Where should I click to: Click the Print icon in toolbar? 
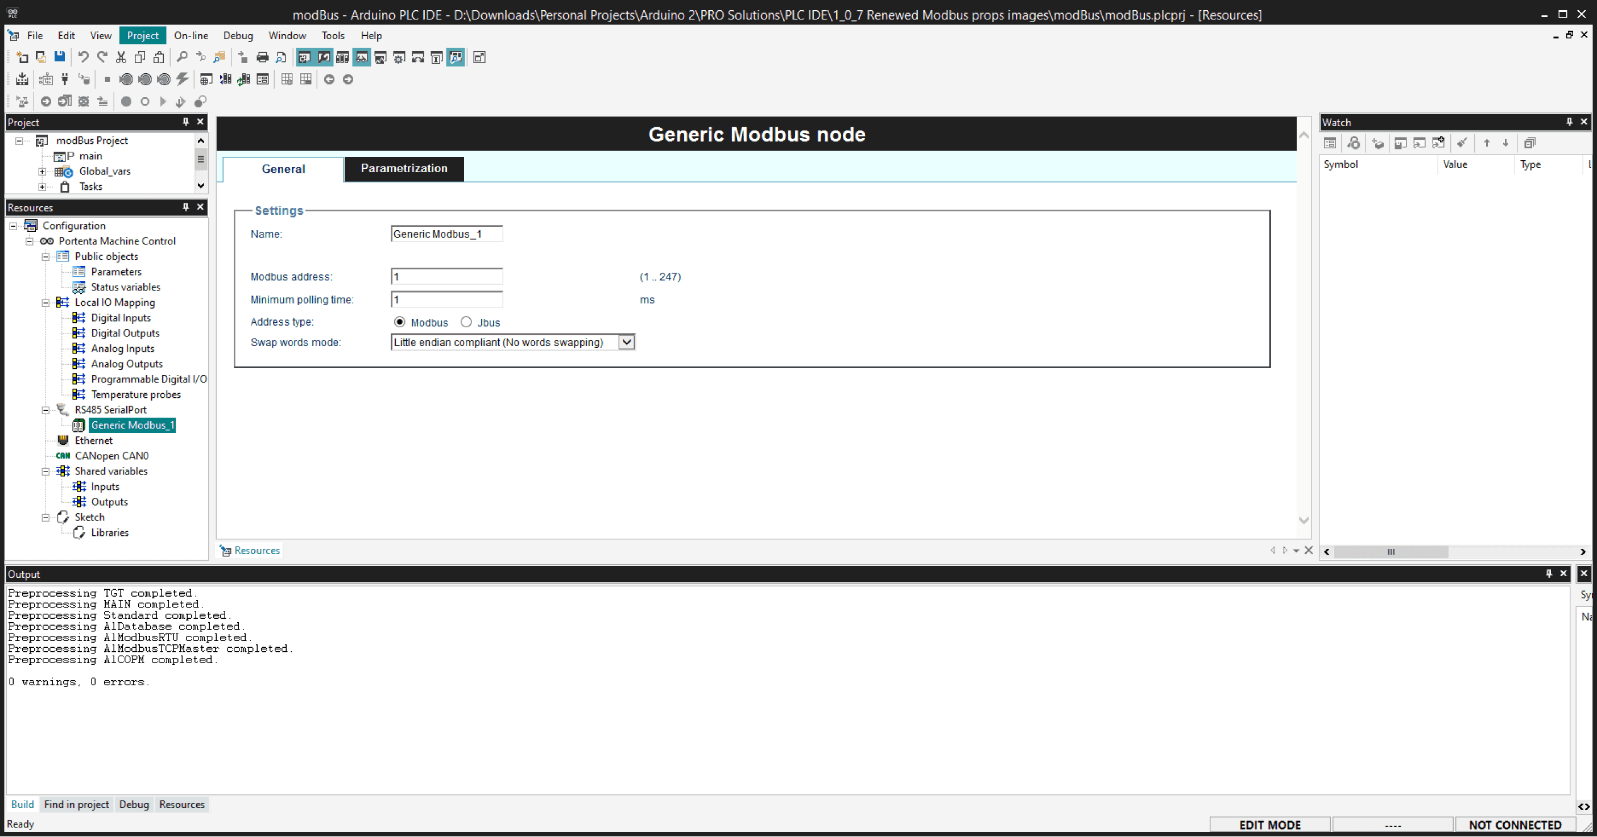pos(262,57)
